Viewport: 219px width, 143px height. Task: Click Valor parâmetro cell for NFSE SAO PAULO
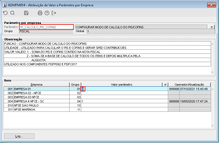pyautogui.click(x=125, y=105)
